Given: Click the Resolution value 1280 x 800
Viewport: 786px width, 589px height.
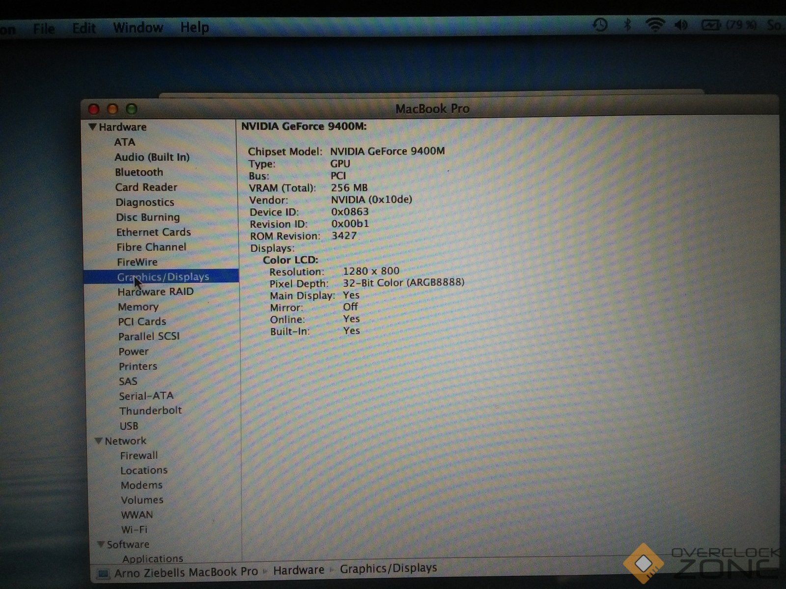Looking at the screenshot, I should tap(371, 271).
